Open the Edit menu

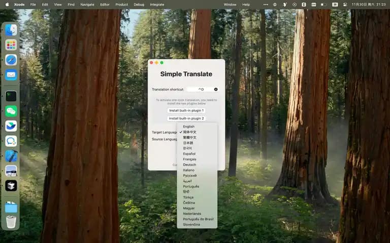pyautogui.click(x=45, y=5)
